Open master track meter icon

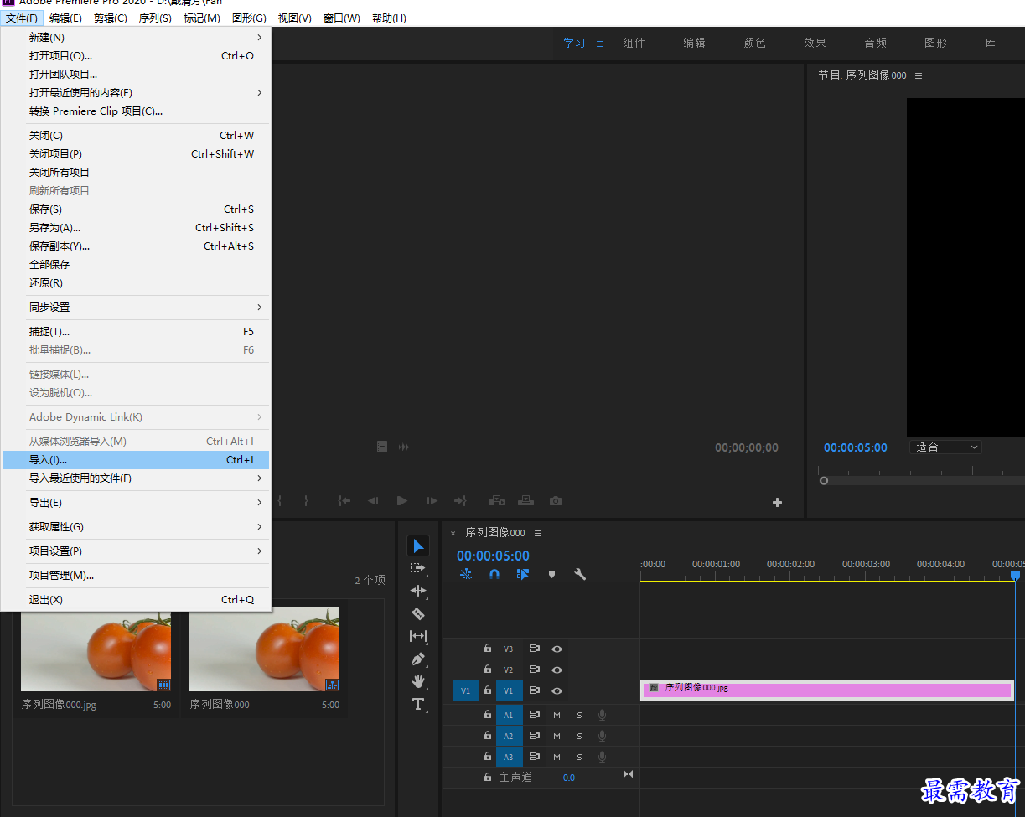click(x=628, y=774)
